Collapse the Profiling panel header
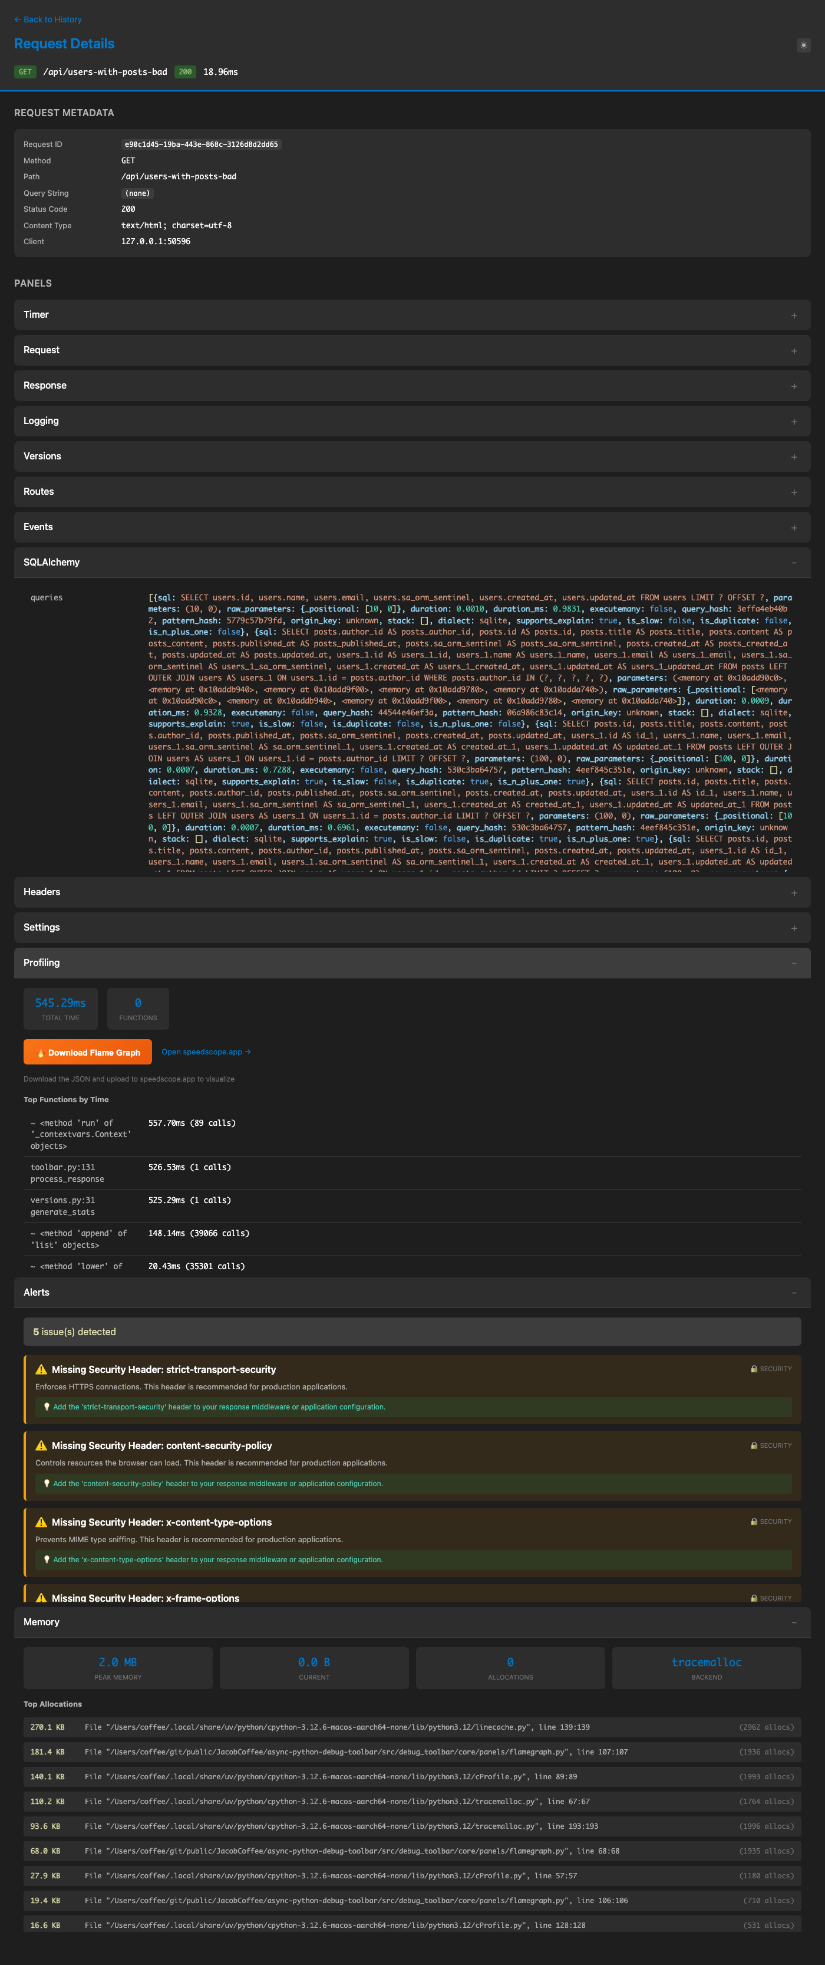 [412, 964]
